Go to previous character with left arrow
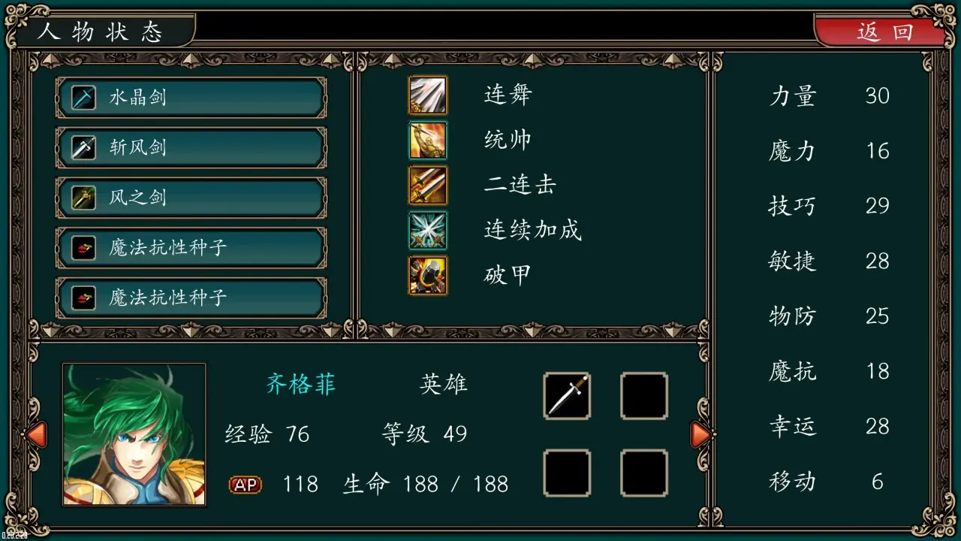961x541 pixels. (35, 434)
